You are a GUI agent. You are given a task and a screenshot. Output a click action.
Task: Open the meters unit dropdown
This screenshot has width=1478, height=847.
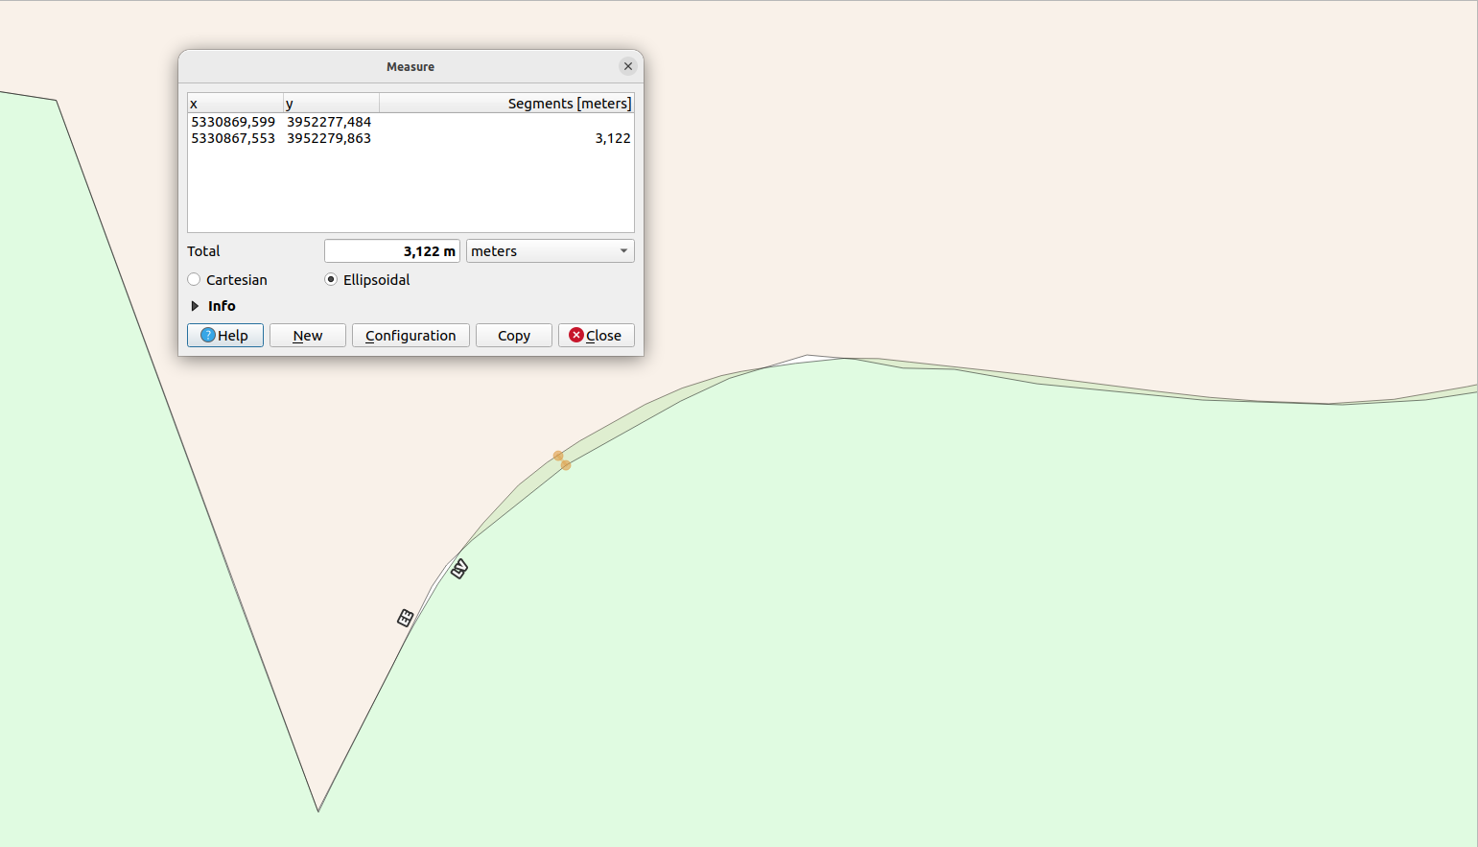coord(550,251)
